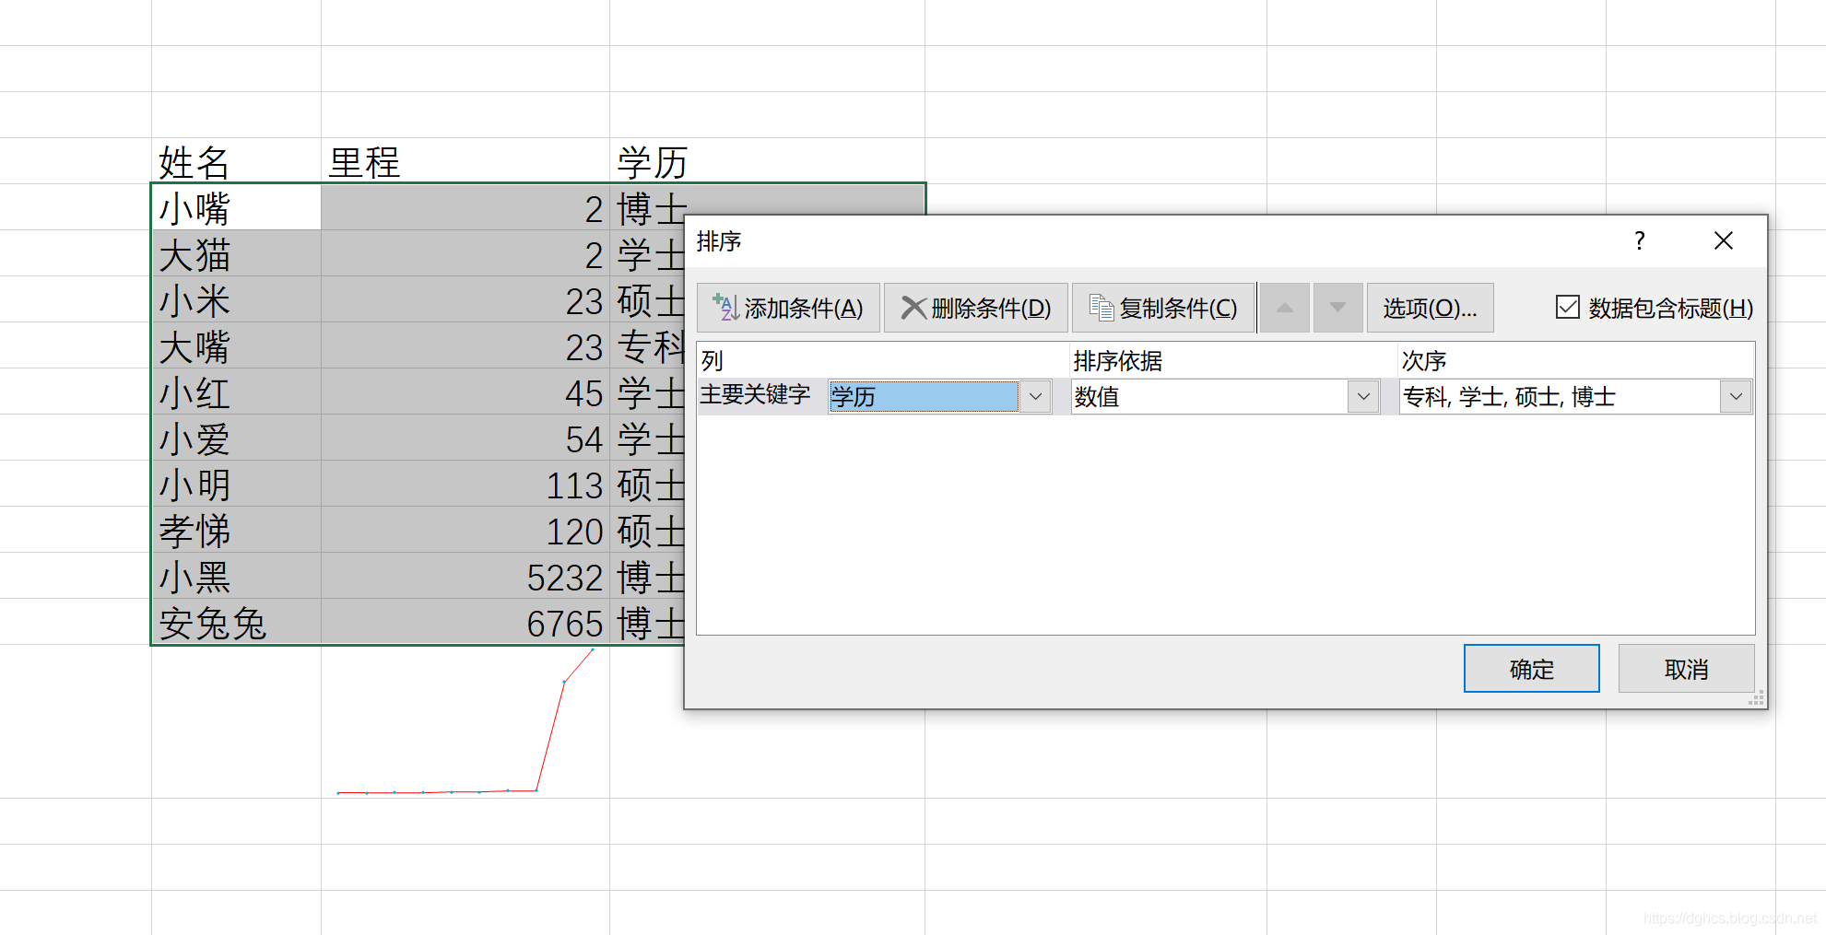Click the help question mark icon
1826x935 pixels.
1639,241
